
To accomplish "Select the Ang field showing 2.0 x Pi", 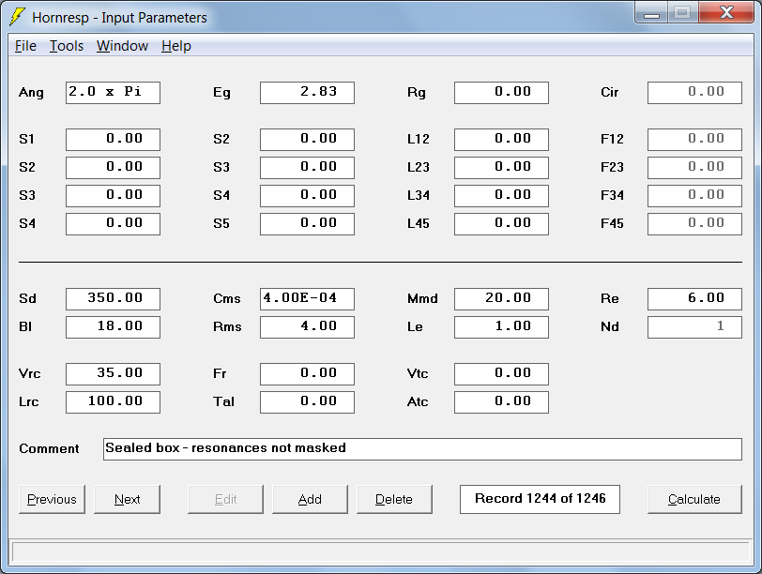I will click(113, 93).
